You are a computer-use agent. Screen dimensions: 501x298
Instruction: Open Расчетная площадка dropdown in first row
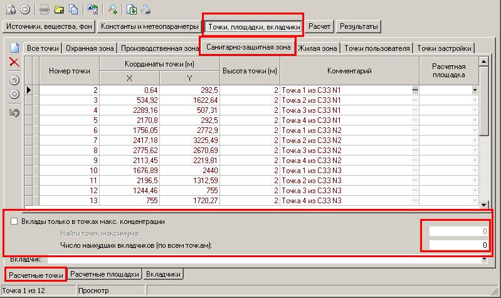click(x=474, y=90)
